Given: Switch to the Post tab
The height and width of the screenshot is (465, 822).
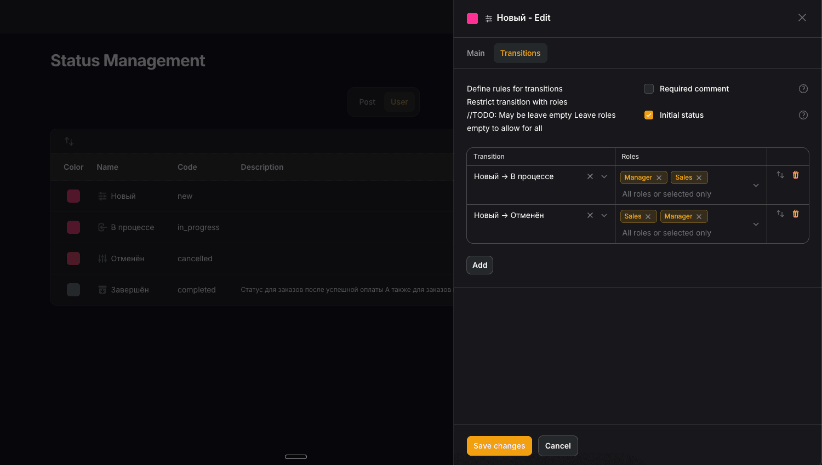Looking at the screenshot, I should [367, 102].
